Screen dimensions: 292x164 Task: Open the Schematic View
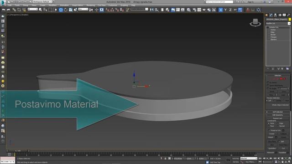(x=182, y=10)
